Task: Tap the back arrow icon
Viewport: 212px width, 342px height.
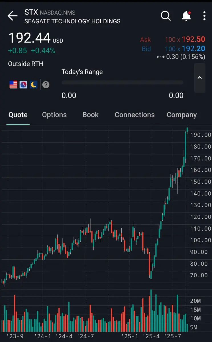Action: [13, 16]
